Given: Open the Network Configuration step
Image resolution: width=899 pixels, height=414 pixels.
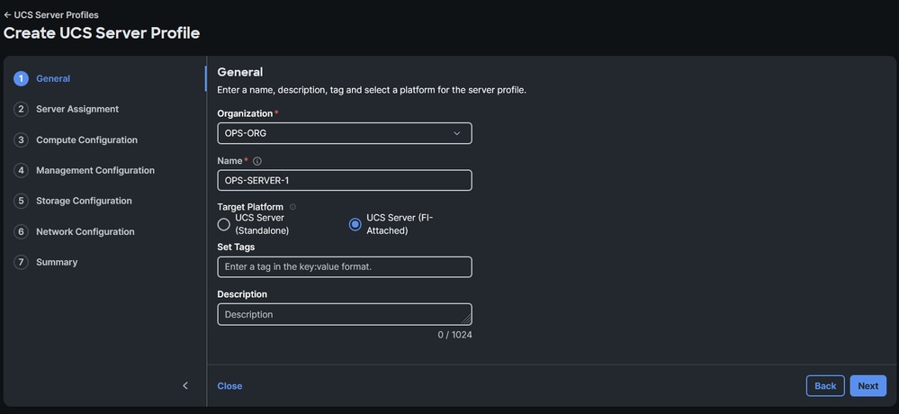Looking at the screenshot, I should point(85,231).
